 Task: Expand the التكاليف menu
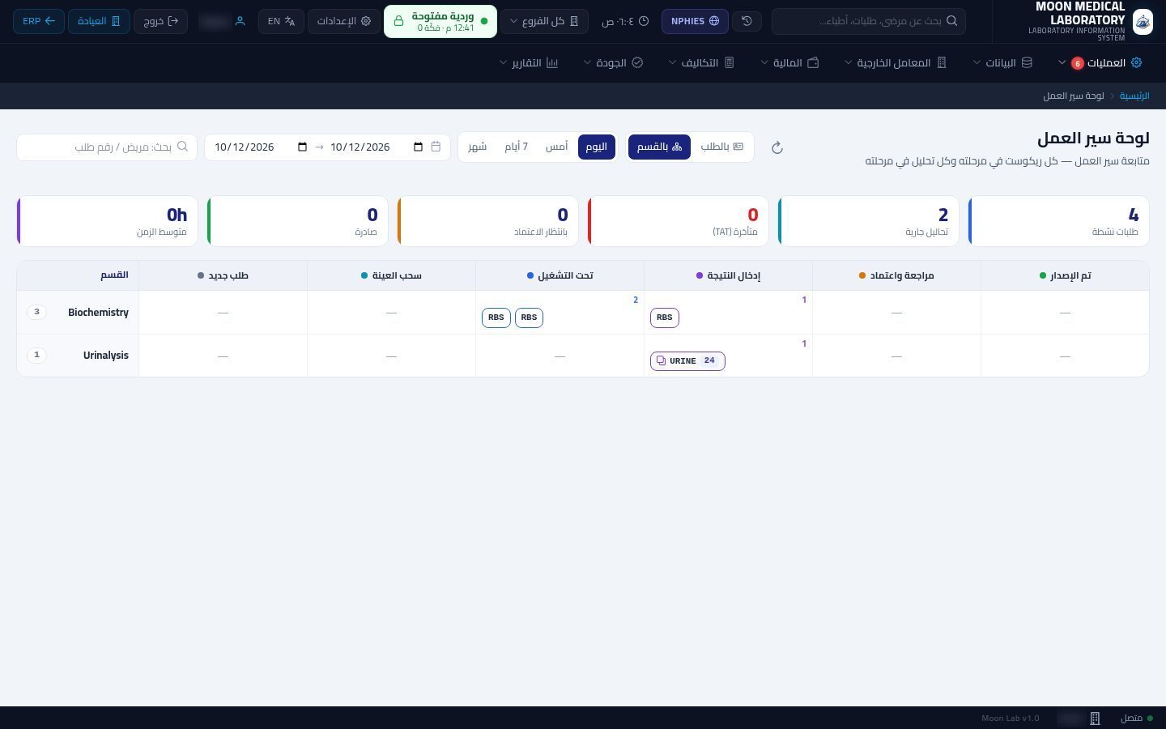tap(701, 62)
